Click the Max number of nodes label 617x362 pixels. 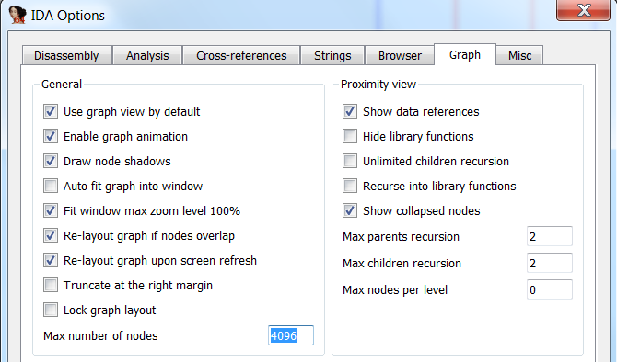tap(100, 336)
